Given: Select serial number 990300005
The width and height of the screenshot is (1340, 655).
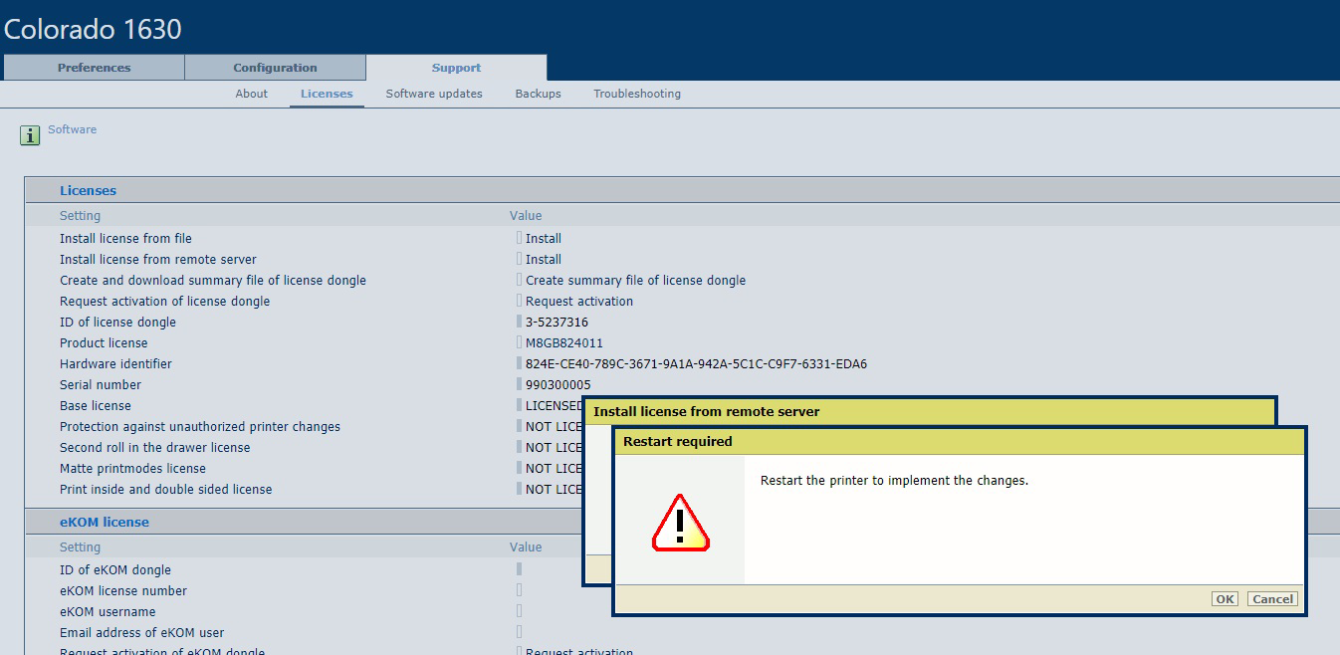Looking at the screenshot, I should coord(558,384).
